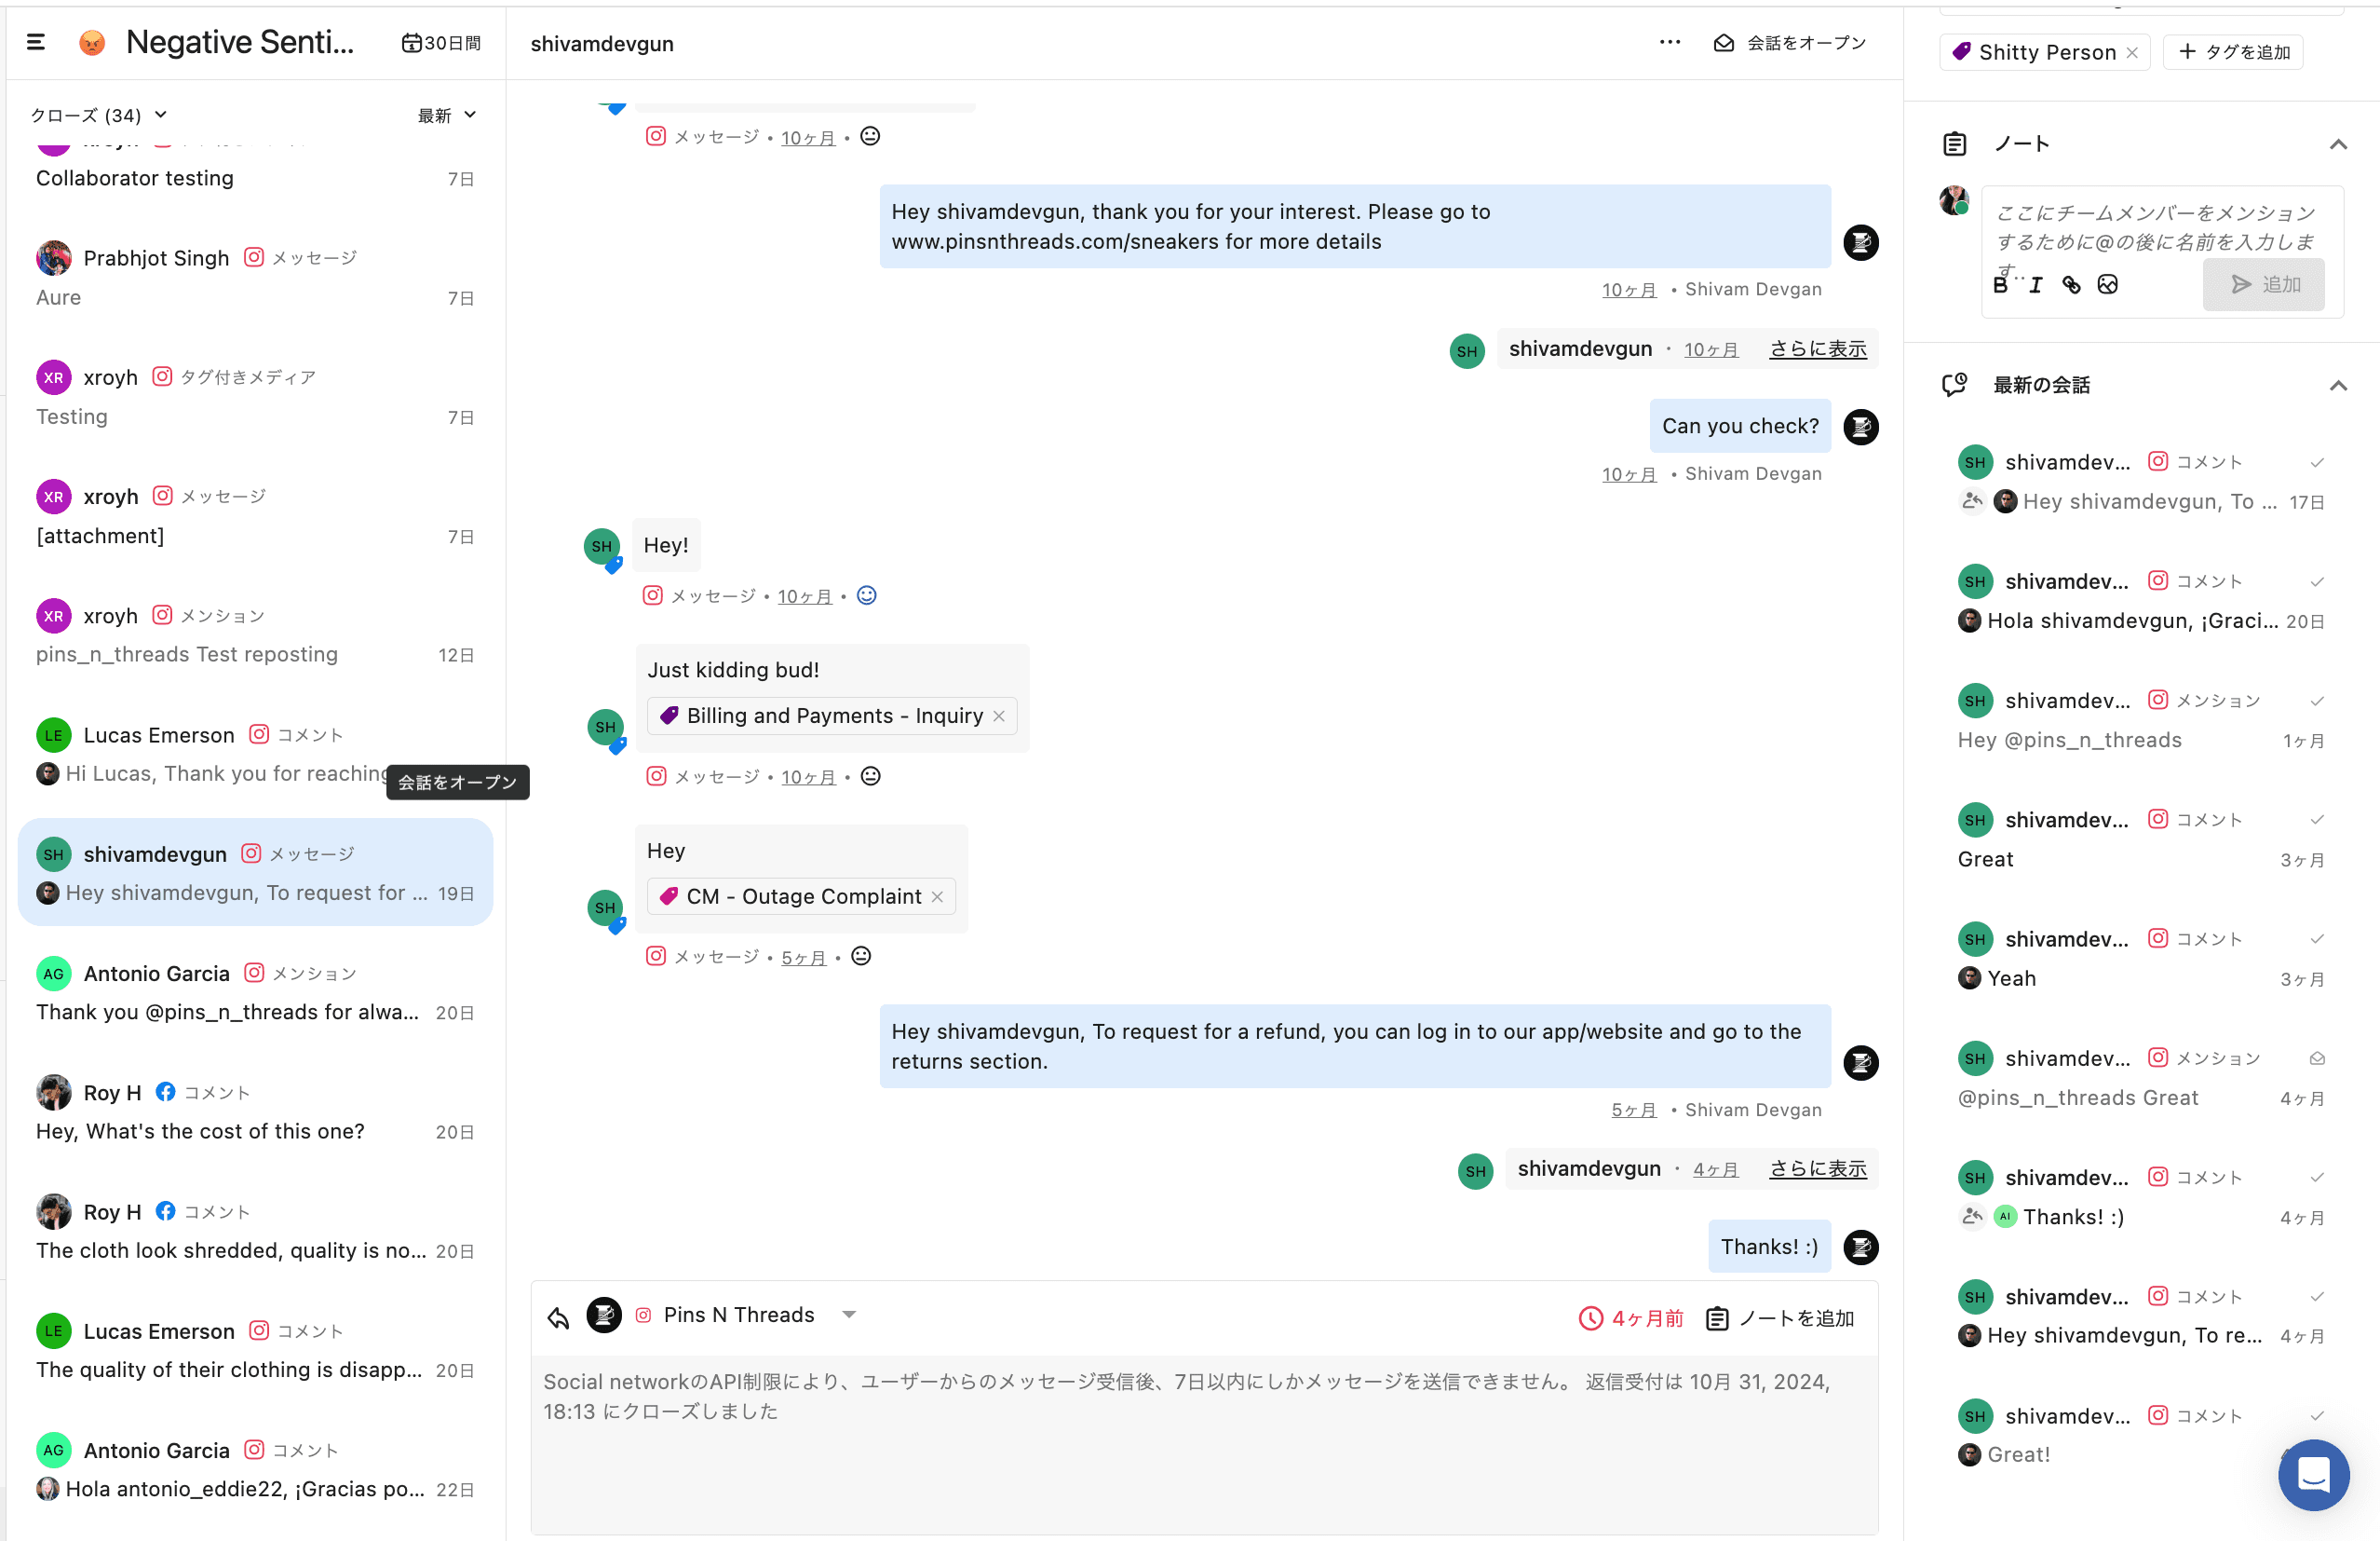Remove CM - Outage Complaint tag

pos(937,897)
